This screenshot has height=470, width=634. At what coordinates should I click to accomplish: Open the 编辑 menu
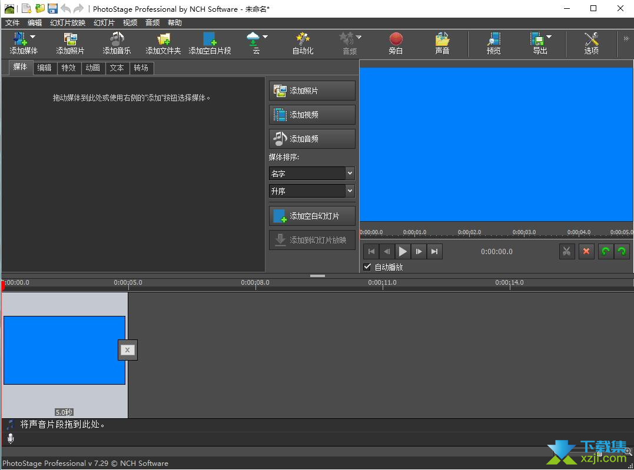point(34,22)
